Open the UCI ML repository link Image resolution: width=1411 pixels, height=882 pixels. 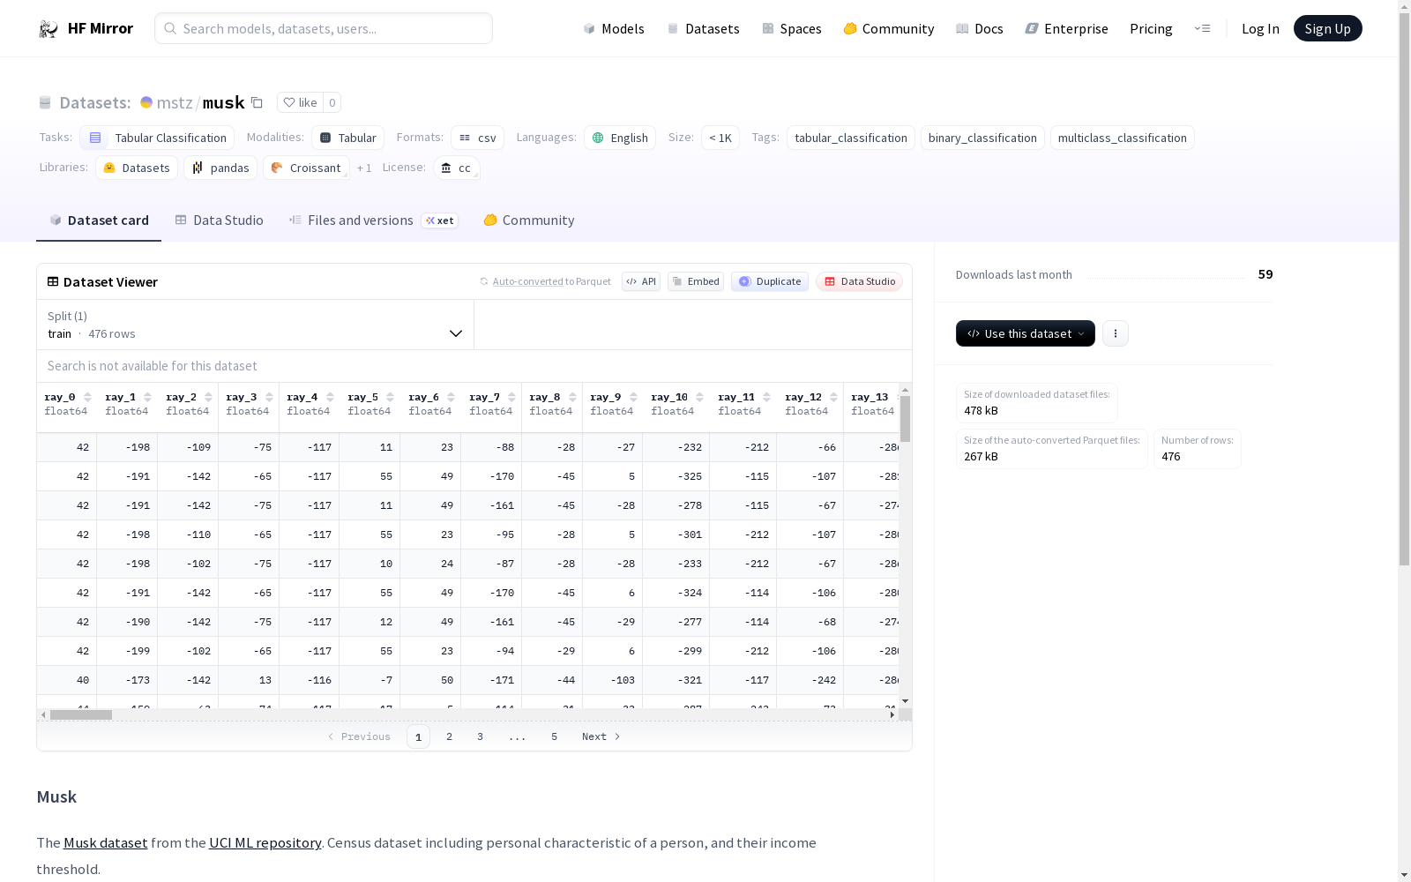click(265, 842)
